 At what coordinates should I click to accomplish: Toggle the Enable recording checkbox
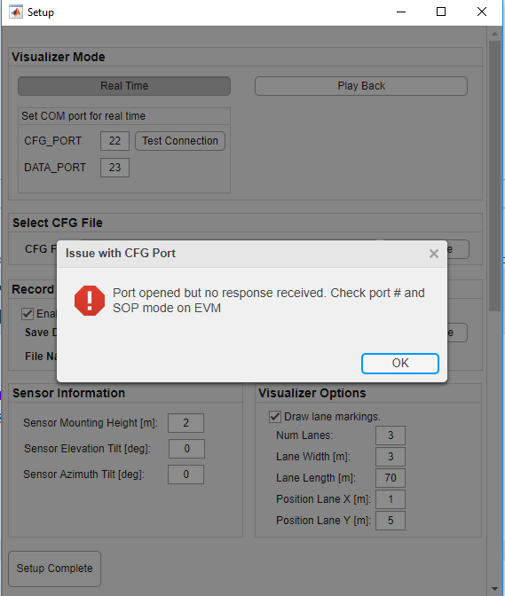coord(28,314)
